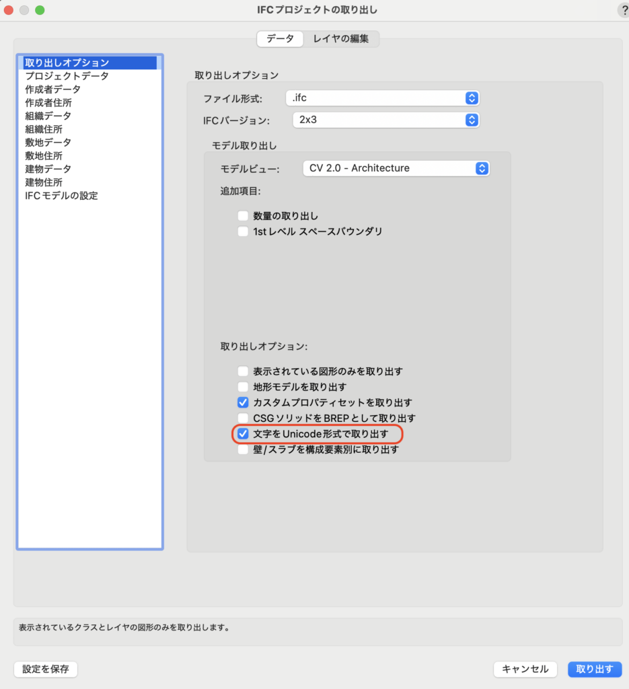Uncheck 文字をUnicode形式で取り出す
The image size is (629, 689).
click(x=243, y=434)
